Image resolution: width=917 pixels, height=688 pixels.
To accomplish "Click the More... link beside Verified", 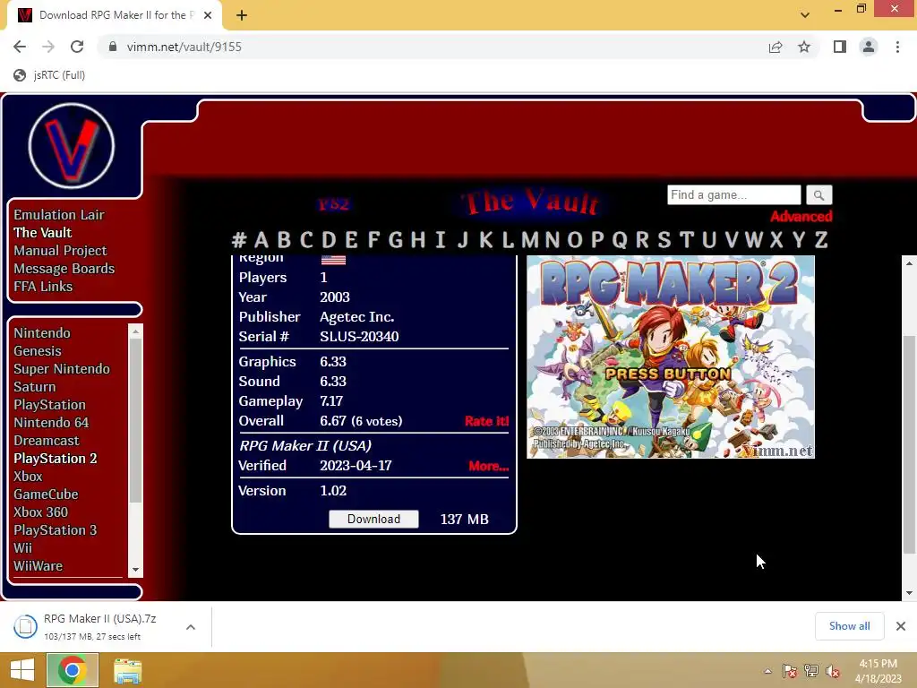I will 488,466.
